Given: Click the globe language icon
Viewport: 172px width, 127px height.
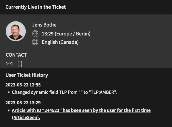Looking at the screenshot, I should click(x=35, y=42).
